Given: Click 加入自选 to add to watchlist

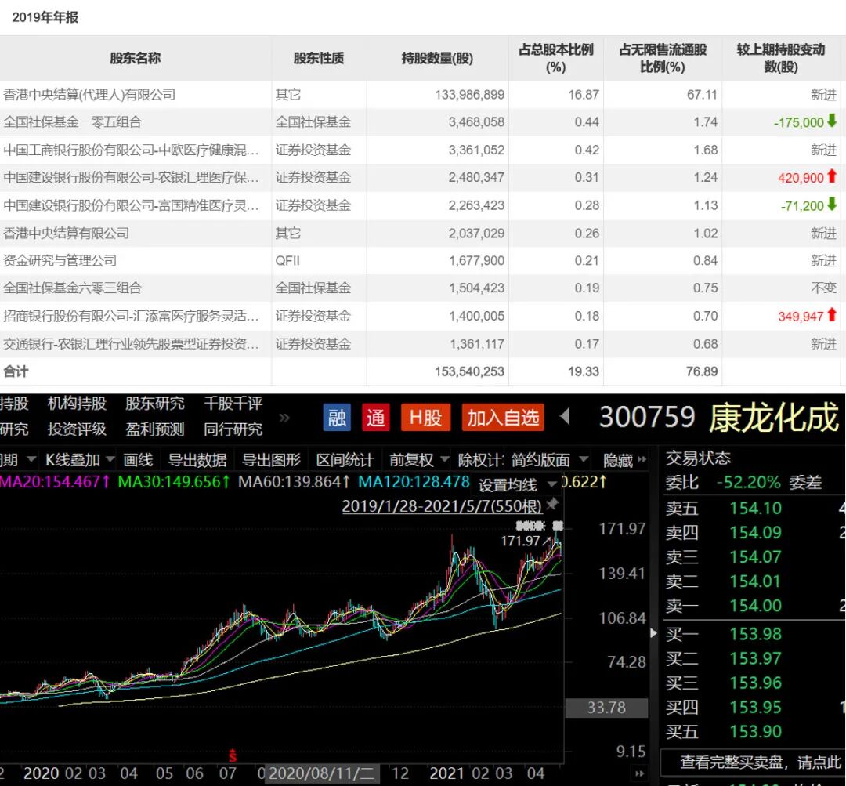Looking at the screenshot, I should tap(503, 417).
